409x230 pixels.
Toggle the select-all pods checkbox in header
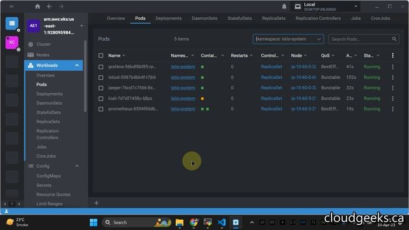(101, 56)
